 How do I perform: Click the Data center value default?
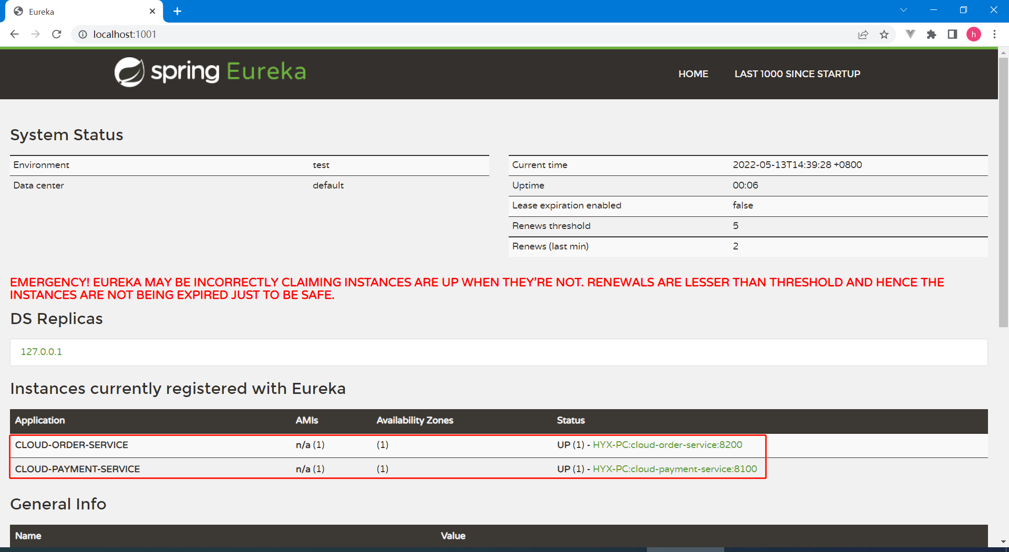(328, 185)
